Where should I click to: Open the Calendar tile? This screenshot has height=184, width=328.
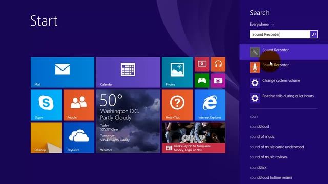128,72
